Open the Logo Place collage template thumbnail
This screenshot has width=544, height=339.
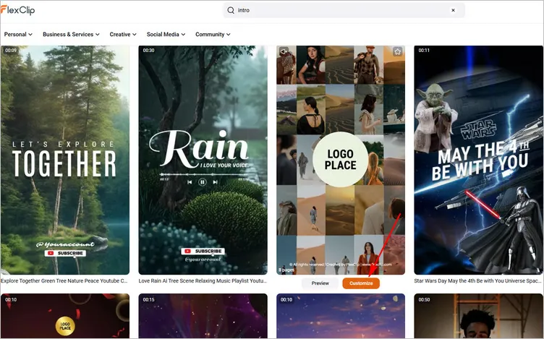[x=341, y=160]
